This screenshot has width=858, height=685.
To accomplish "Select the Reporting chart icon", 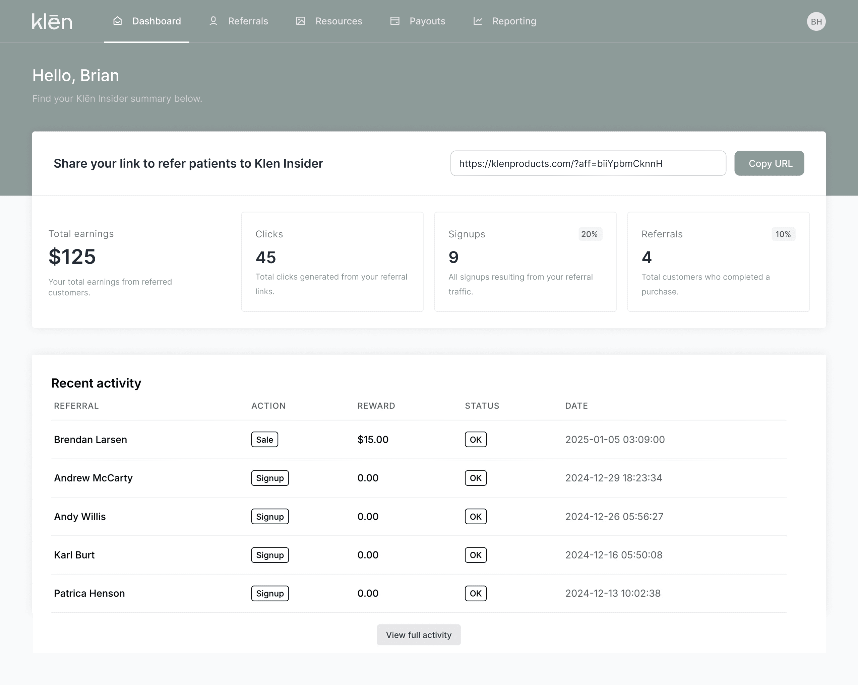I will click(478, 21).
